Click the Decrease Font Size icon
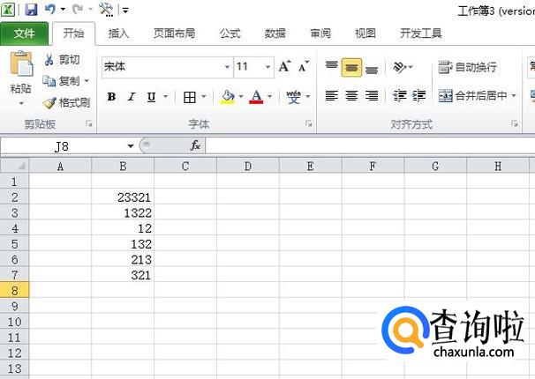The image size is (535, 379). point(304,66)
